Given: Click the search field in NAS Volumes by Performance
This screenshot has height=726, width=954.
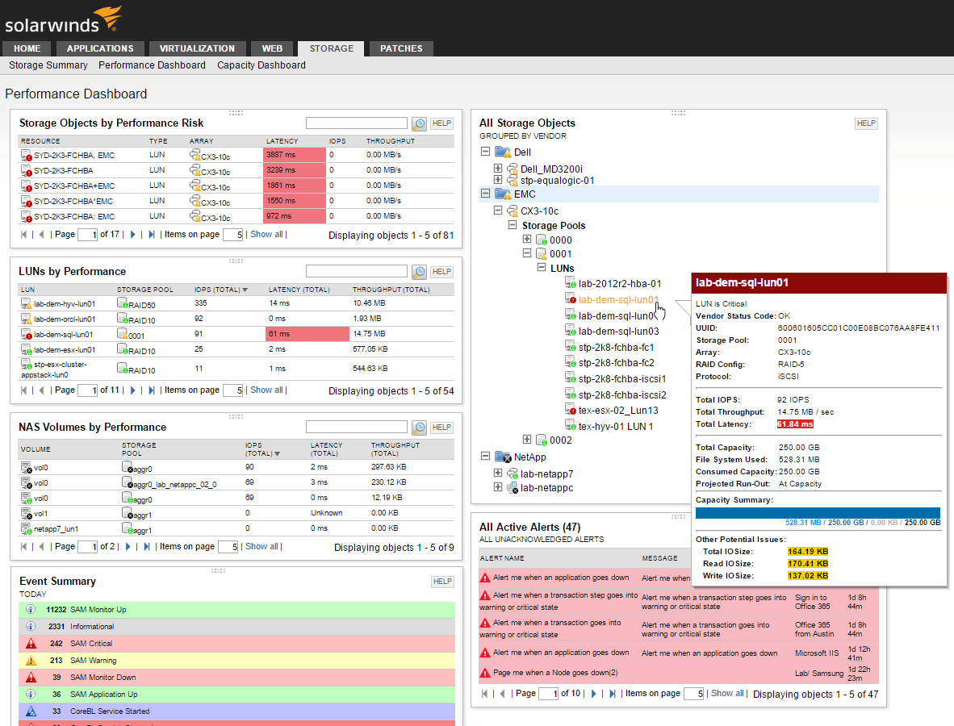Looking at the screenshot, I should (357, 428).
